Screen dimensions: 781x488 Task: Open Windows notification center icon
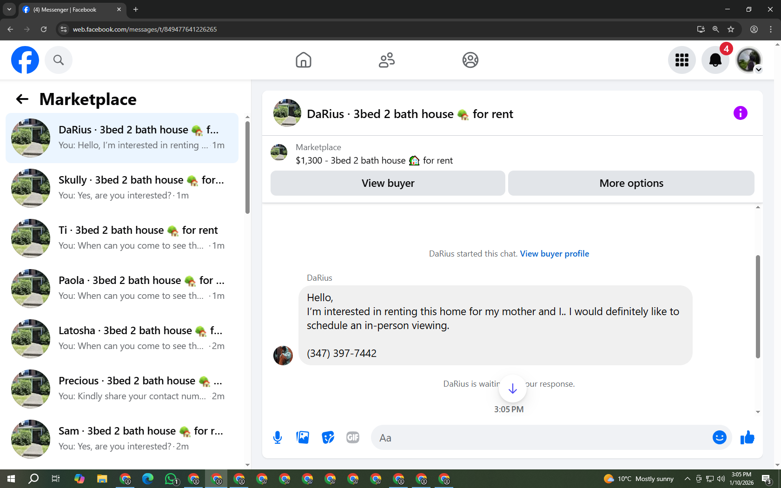(767, 479)
